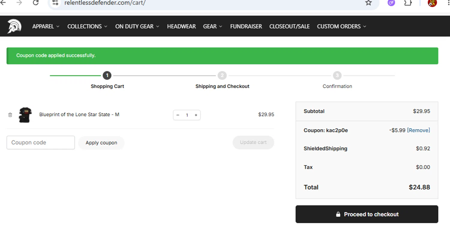Expand the COLLECTIONS menu

(87, 26)
